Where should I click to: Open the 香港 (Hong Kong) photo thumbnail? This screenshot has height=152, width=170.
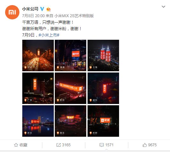click(70, 55)
